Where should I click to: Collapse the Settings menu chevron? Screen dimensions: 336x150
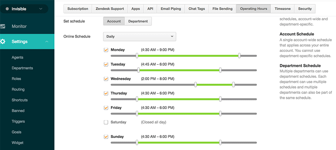tap(47, 42)
